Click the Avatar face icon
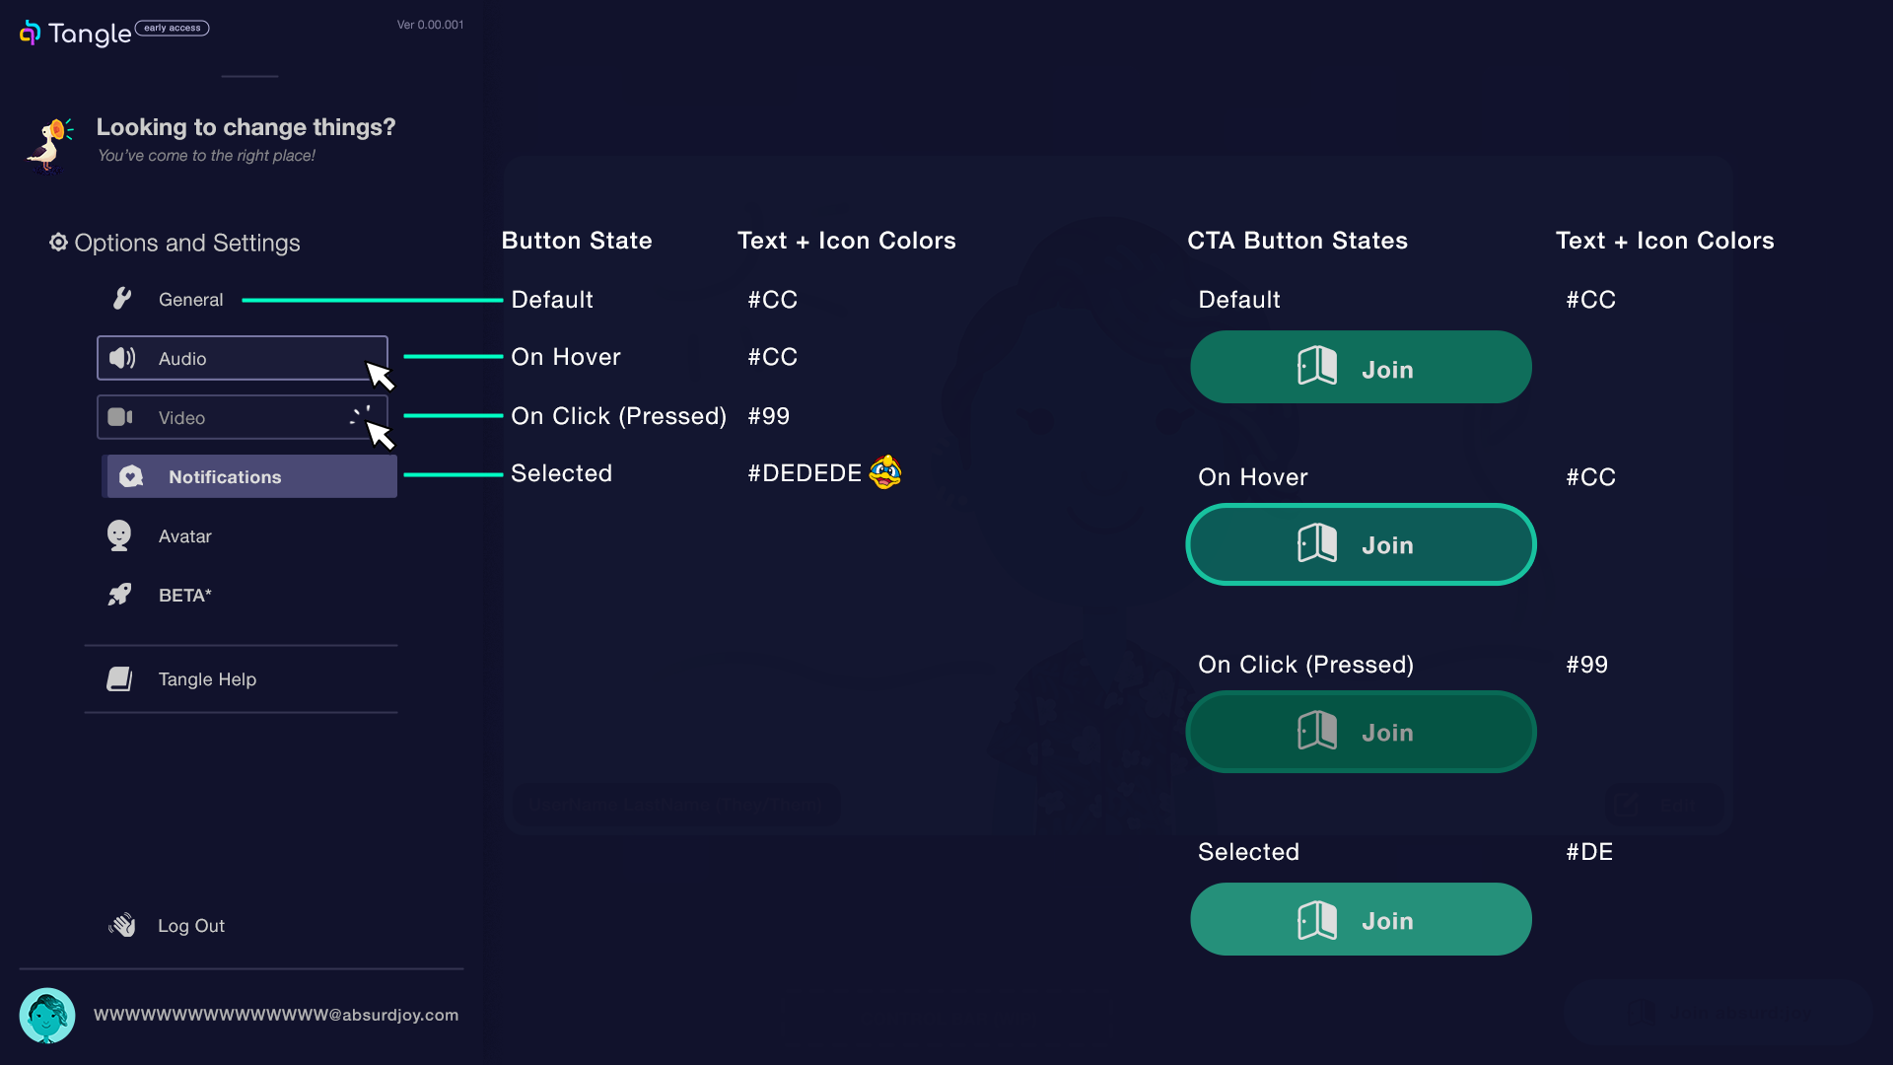The width and height of the screenshot is (1893, 1065). coord(119,535)
